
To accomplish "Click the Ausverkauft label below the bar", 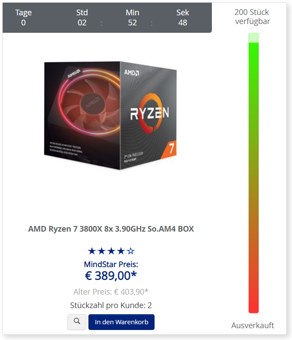I will [x=253, y=325].
